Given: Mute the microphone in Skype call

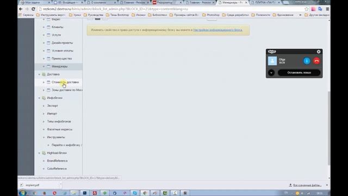Looking at the screenshot, I should point(307,61).
